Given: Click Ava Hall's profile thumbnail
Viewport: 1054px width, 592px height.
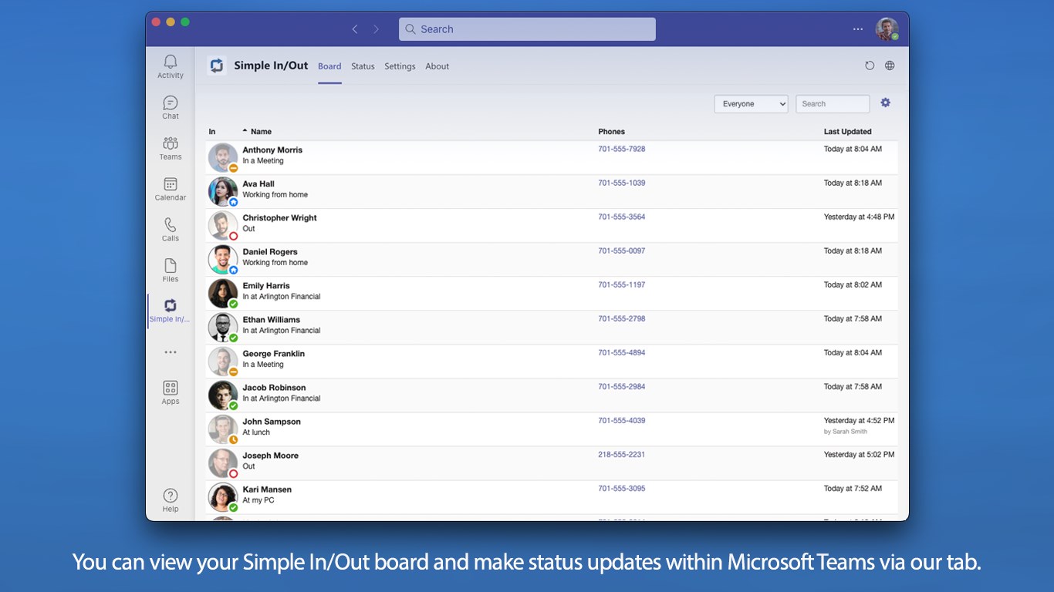Looking at the screenshot, I should coord(222,191).
